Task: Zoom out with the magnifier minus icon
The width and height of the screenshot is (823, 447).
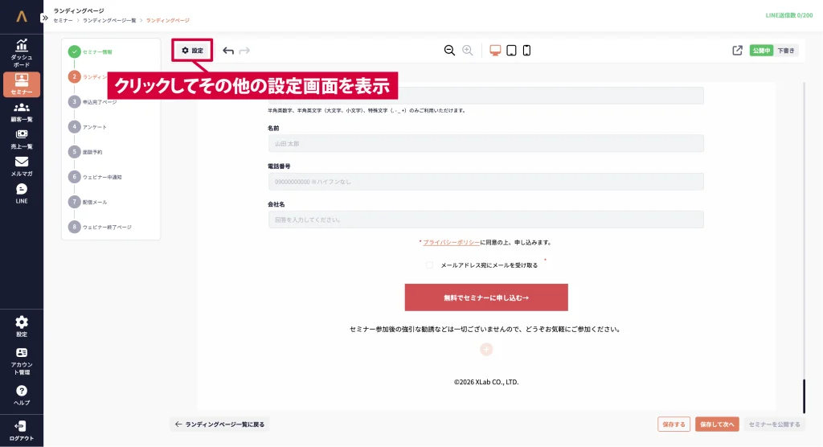Action: [449, 51]
